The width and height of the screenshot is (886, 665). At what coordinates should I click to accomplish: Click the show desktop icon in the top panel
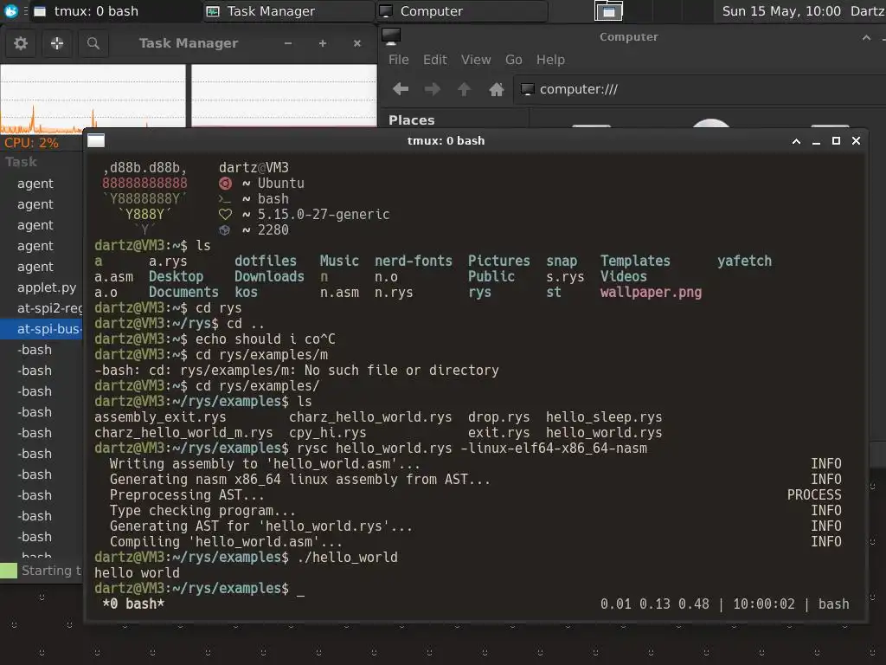(x=608, y=10)
